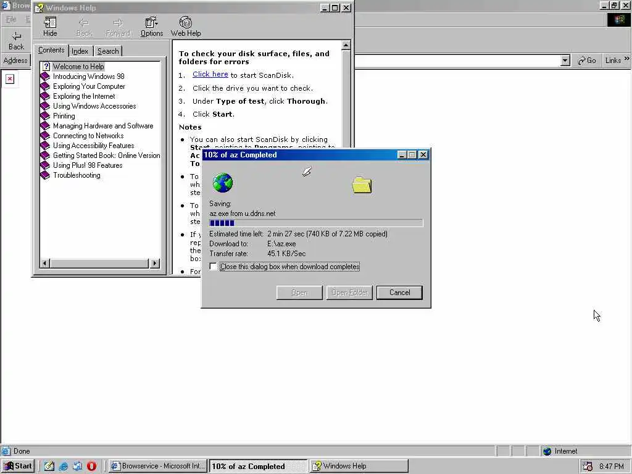Click the globe icon in the download dialog
632x474 pixels.
coord(223,183)
